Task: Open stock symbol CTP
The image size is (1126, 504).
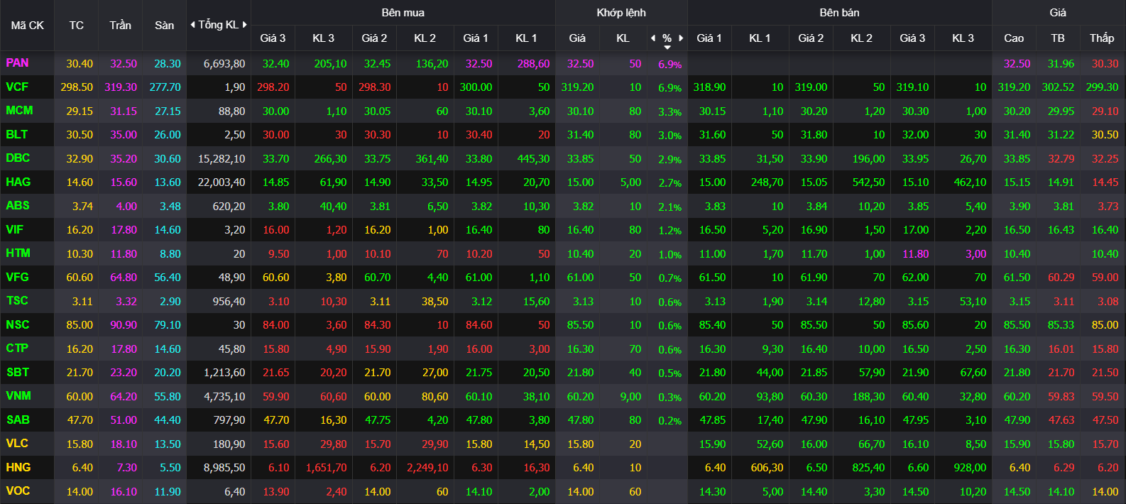Action: click(x=17, y=348)
